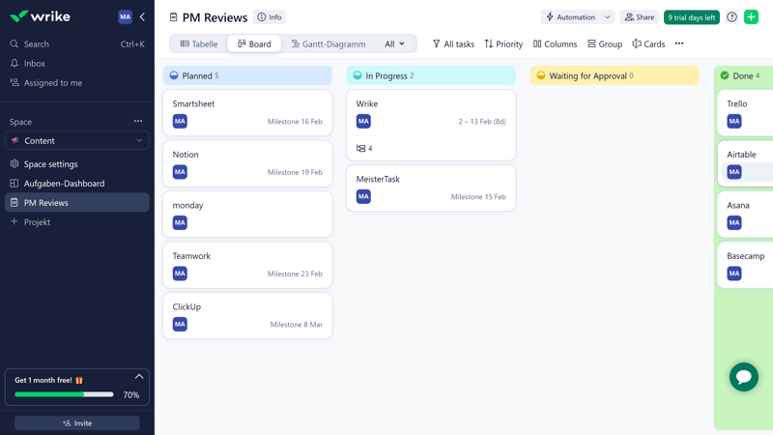Click Milestone 16 Feb date on Smartsheet

(295, 122)
